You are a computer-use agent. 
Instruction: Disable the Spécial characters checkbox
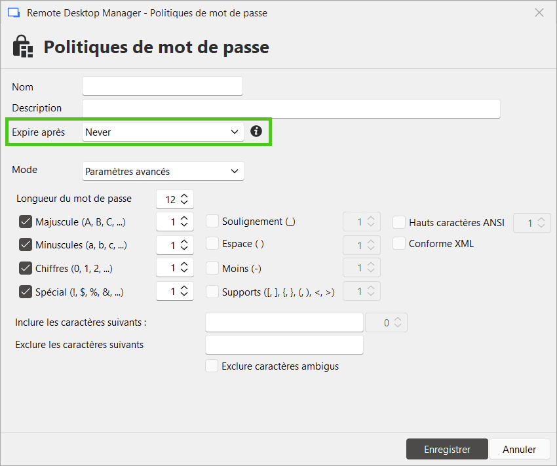click(25, 291)
